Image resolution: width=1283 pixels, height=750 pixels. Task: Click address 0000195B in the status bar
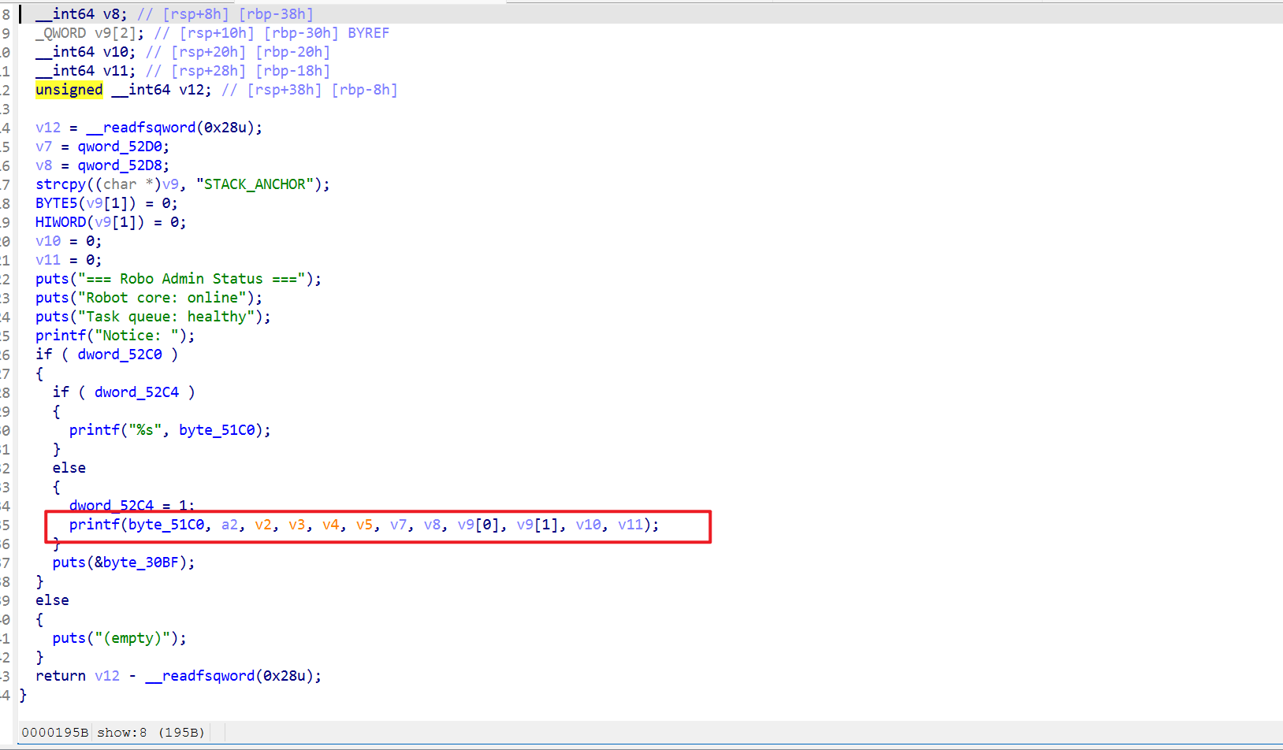[x=55, y=733]
